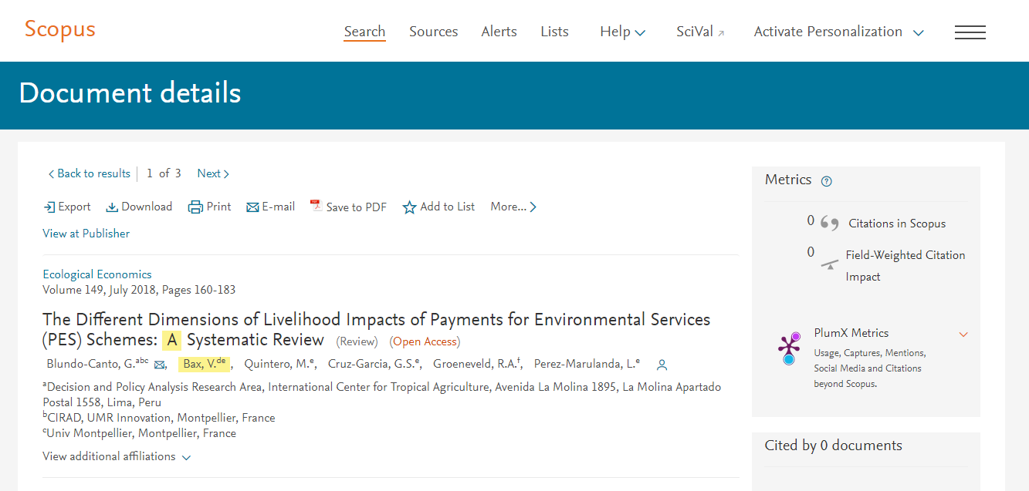Click the person icon after the authors
The image size is (1029, 491).
[662, 365]
